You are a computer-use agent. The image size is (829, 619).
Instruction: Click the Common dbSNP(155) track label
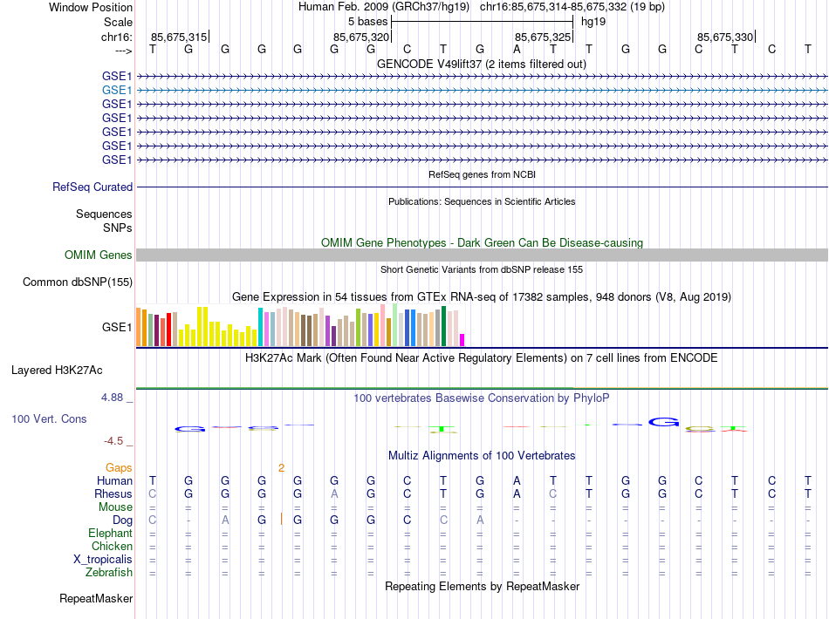78,282
